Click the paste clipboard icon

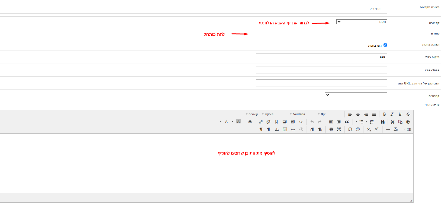point(408,122)
